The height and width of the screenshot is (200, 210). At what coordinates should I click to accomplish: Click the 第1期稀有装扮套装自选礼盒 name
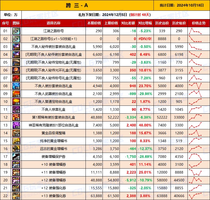54,118
